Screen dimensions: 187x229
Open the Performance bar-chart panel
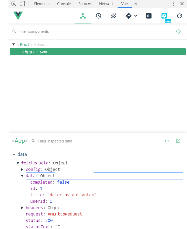pos(149,16)
